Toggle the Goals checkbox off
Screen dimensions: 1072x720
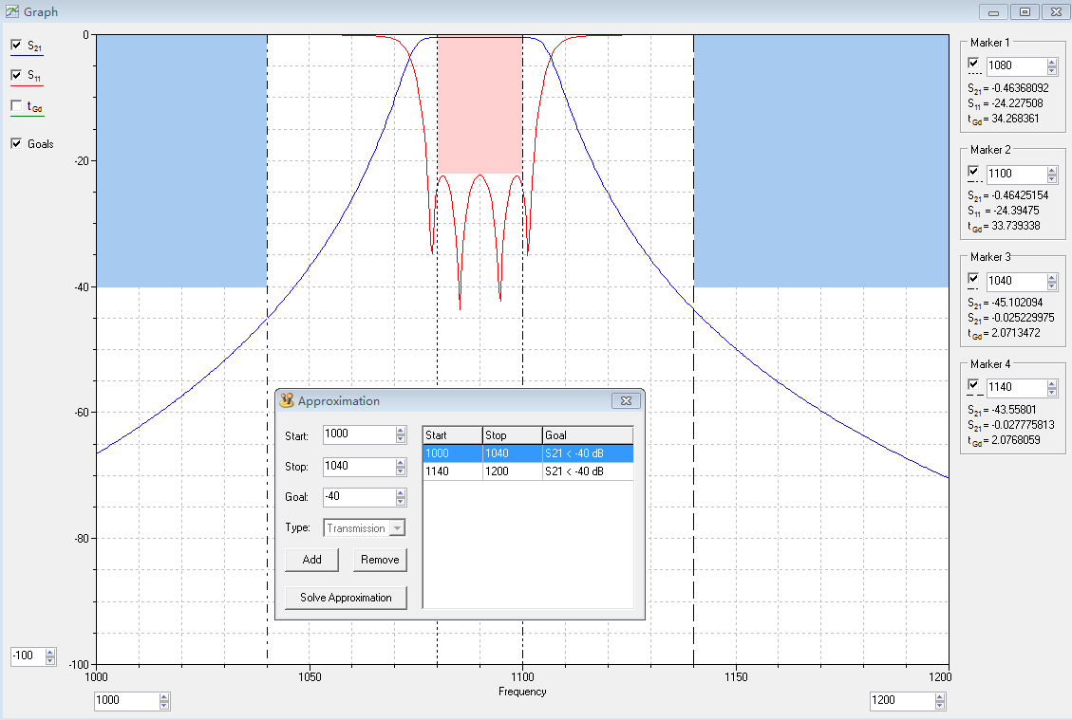pos(16,144)
